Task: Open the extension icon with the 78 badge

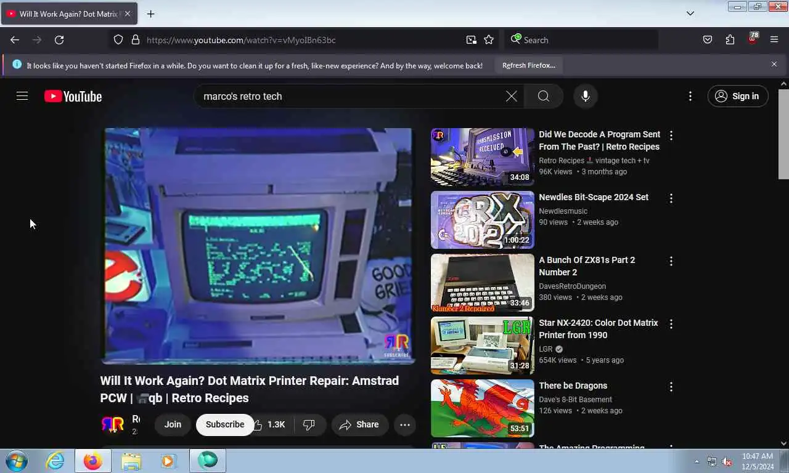Action: coord(752,39)
